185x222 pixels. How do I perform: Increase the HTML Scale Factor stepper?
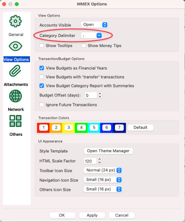[100, 159]
